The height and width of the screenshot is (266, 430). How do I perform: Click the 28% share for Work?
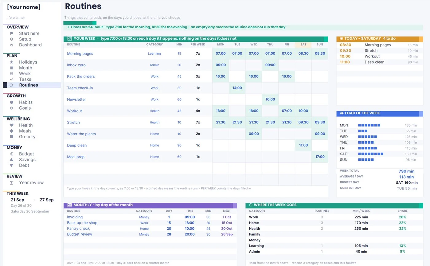point(402,217)
